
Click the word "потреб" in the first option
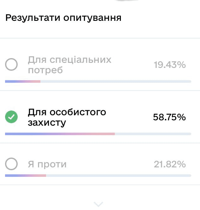pyautogui.click(x=45, y=70)
